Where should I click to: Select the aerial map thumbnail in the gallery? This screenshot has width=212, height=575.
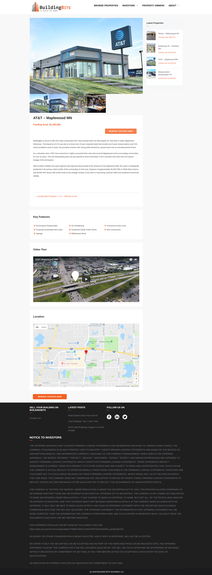coord(77,103)
